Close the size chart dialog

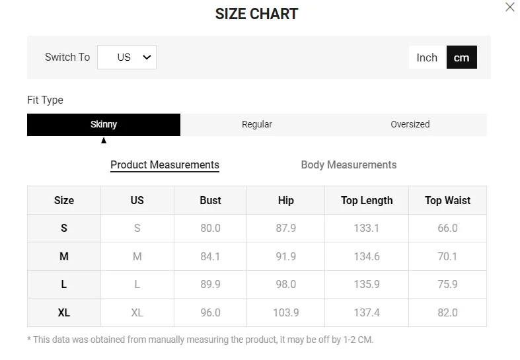tap(509, 7)
